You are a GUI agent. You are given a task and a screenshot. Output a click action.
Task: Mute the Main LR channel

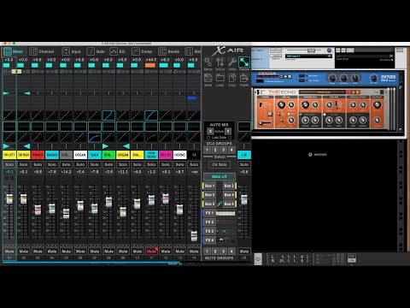244,252
